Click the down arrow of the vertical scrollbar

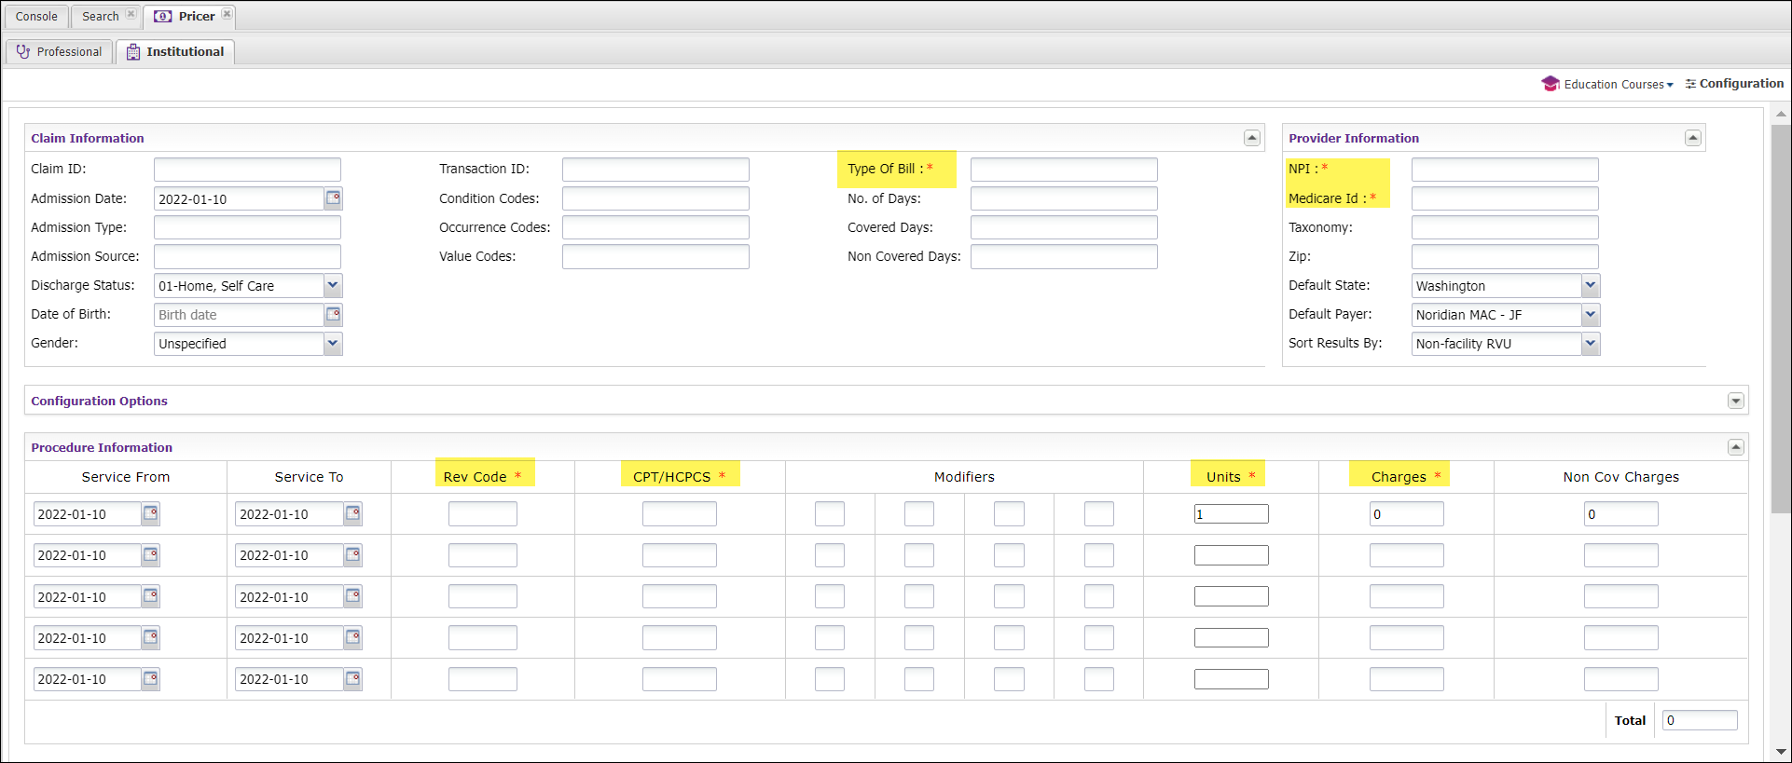(x=1781, y=752)
